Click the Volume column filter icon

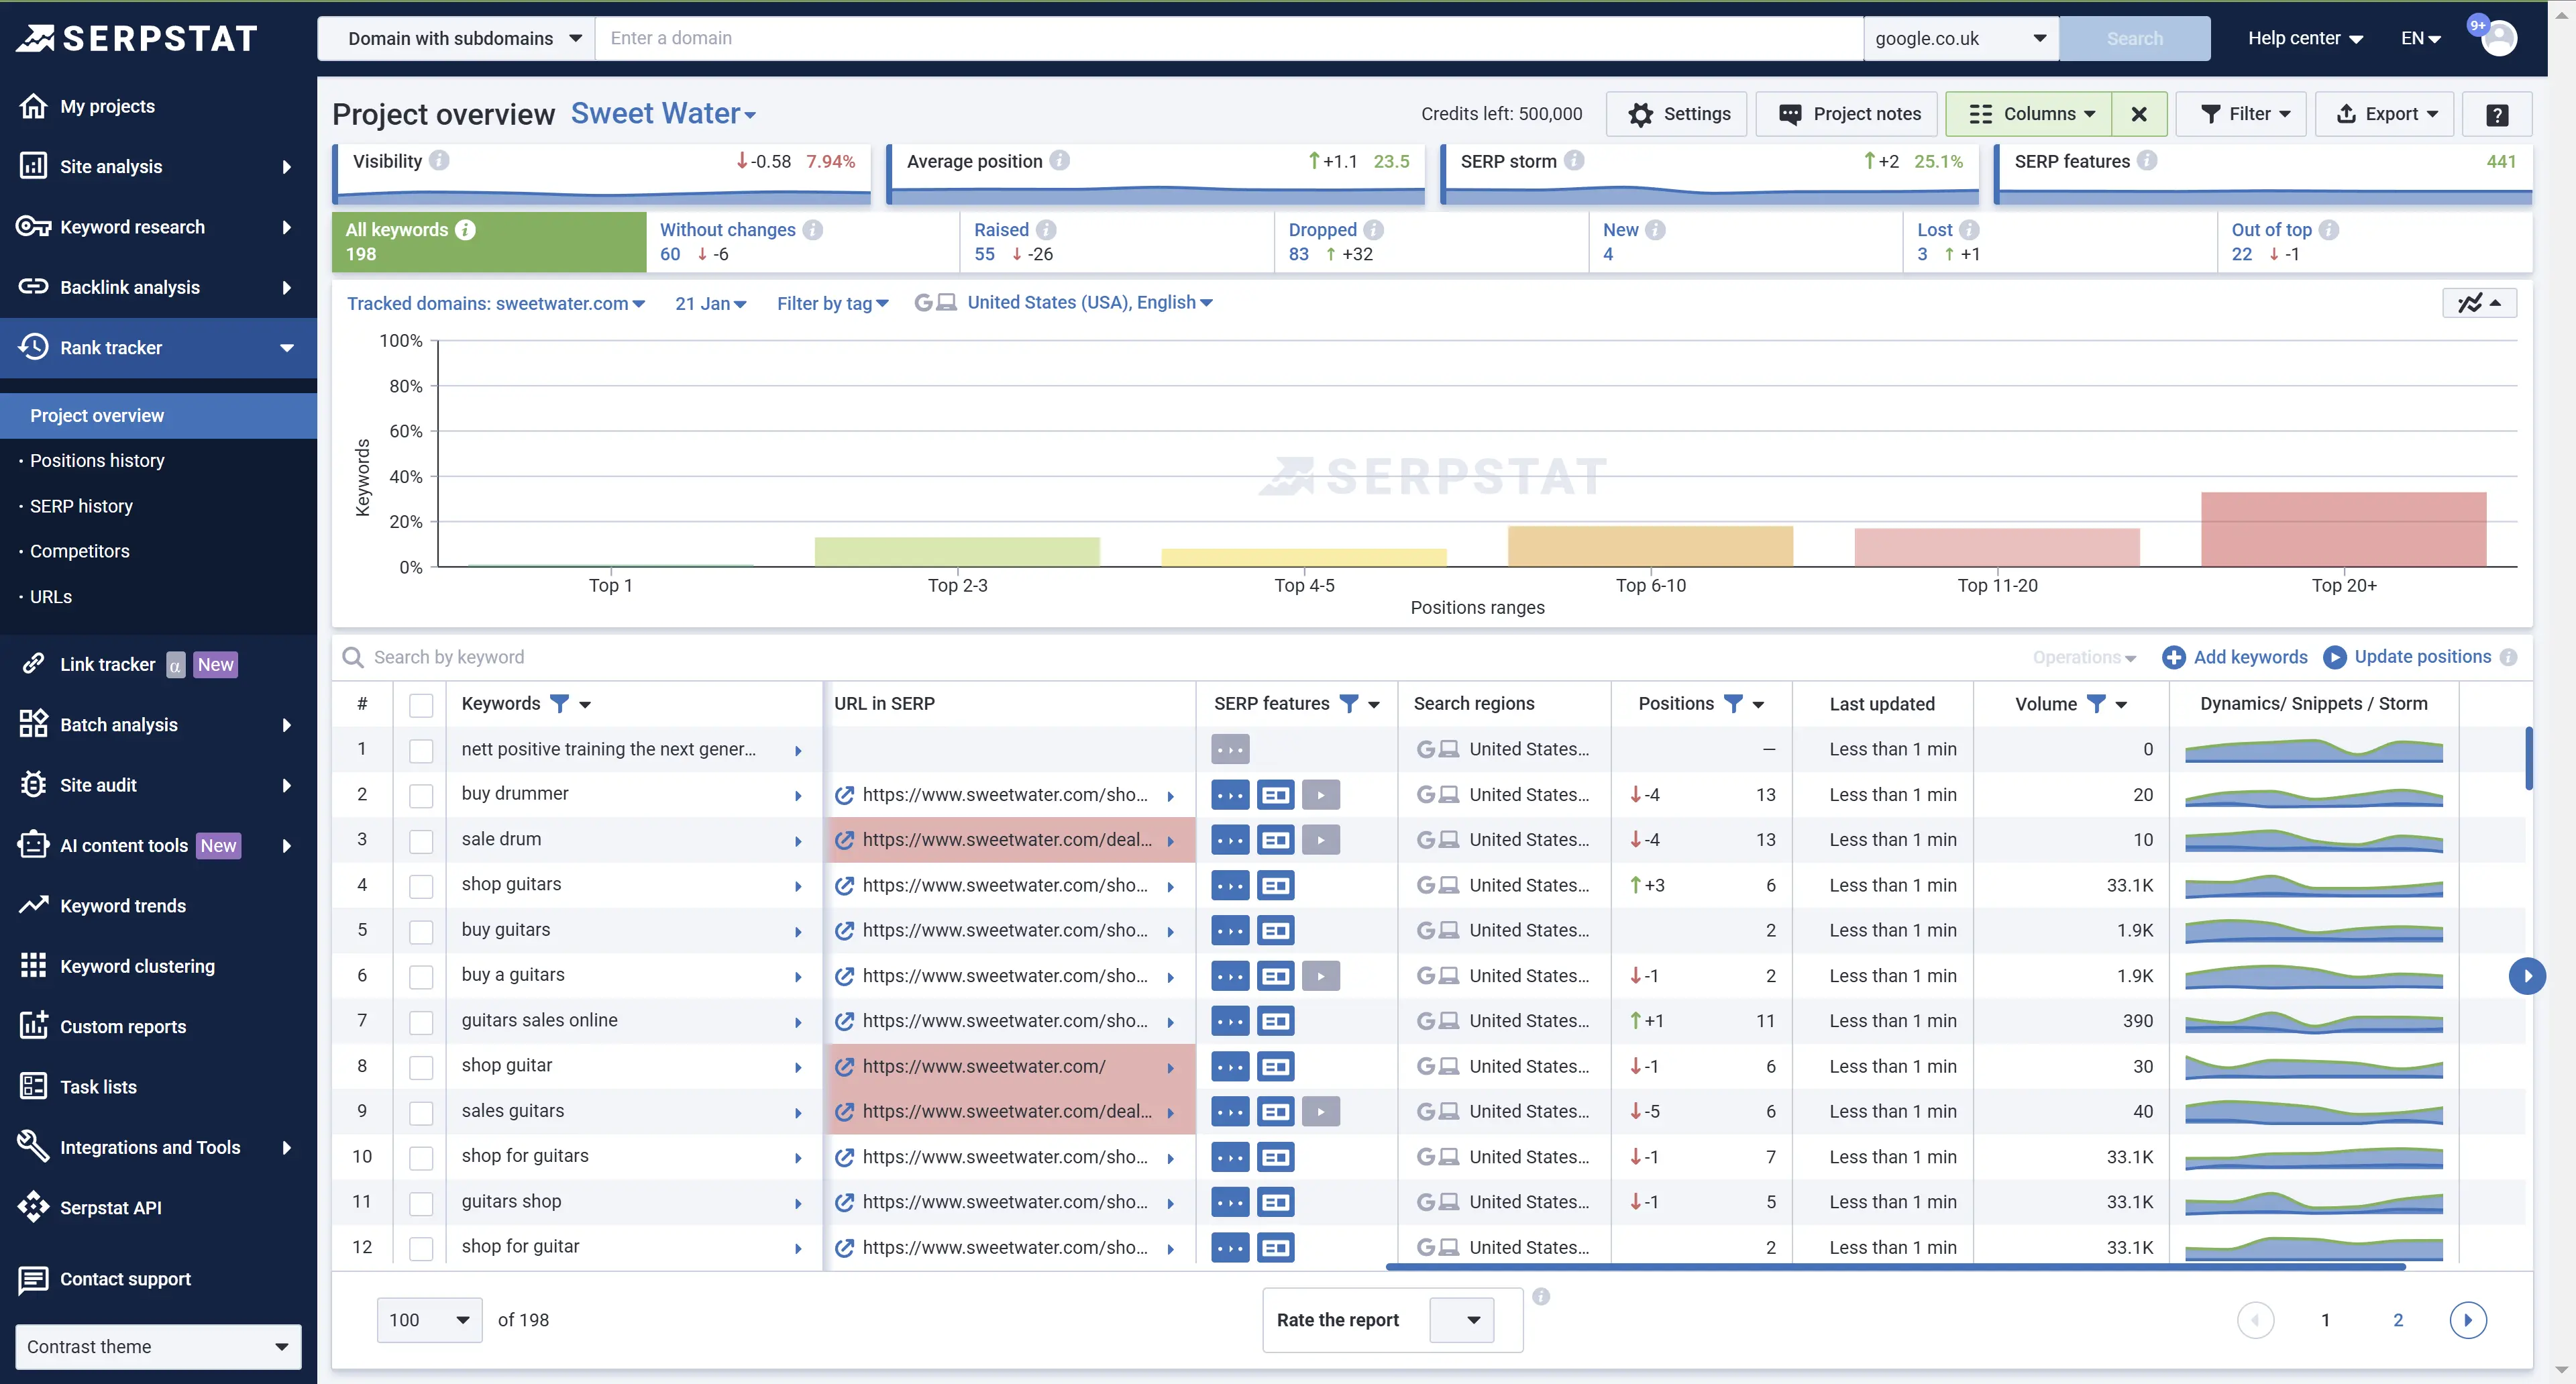pyautogui.click(x=2096, y=704)
